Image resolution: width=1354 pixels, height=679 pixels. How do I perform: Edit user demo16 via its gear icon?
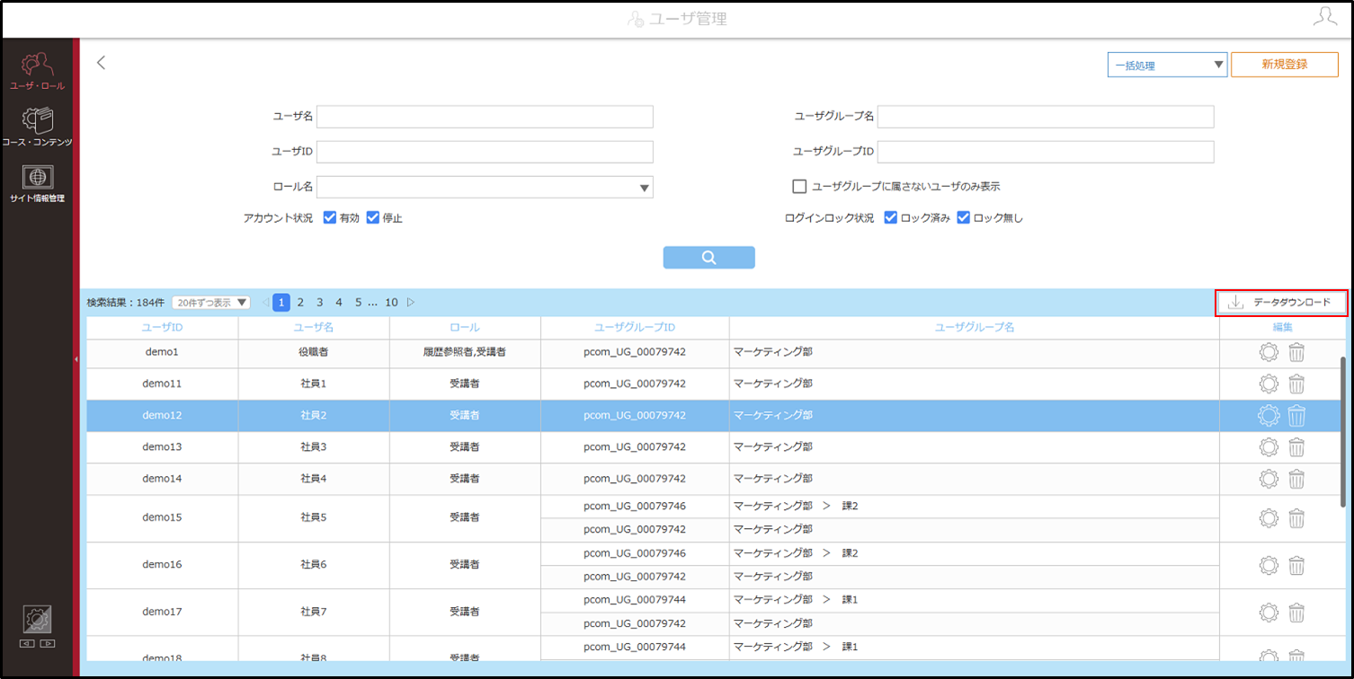point(1269,565)
